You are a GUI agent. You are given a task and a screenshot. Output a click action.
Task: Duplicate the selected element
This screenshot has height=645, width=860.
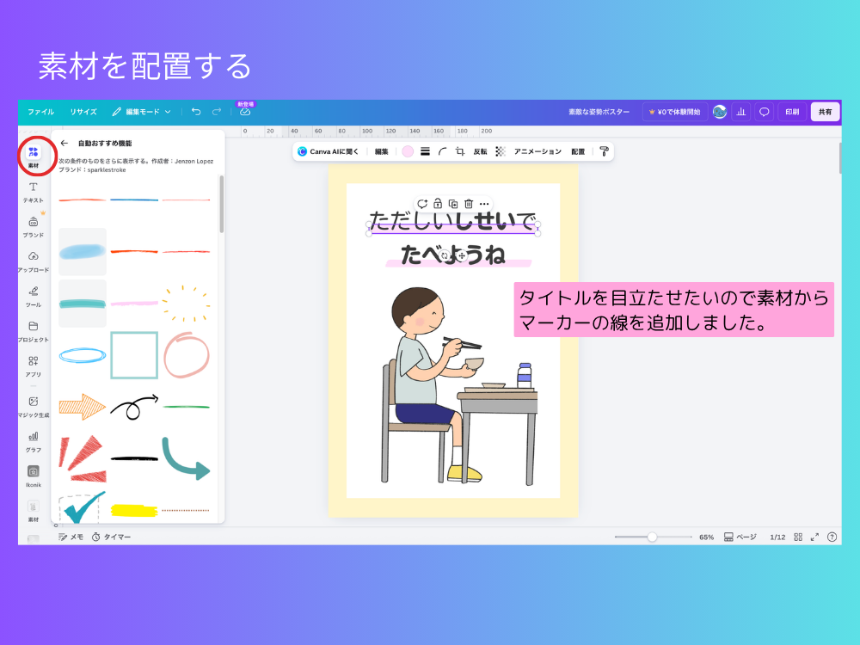[453, 204]
